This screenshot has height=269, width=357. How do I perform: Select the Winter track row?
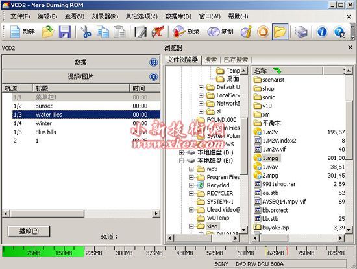[86, 123]
